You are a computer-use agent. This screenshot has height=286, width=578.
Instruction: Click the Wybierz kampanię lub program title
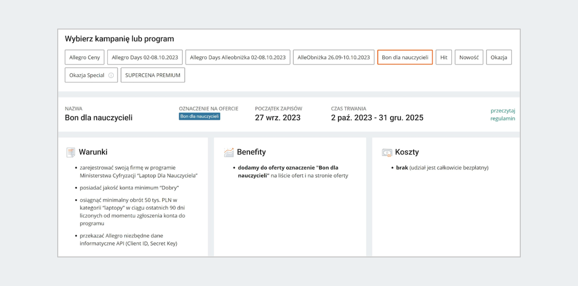119,39
